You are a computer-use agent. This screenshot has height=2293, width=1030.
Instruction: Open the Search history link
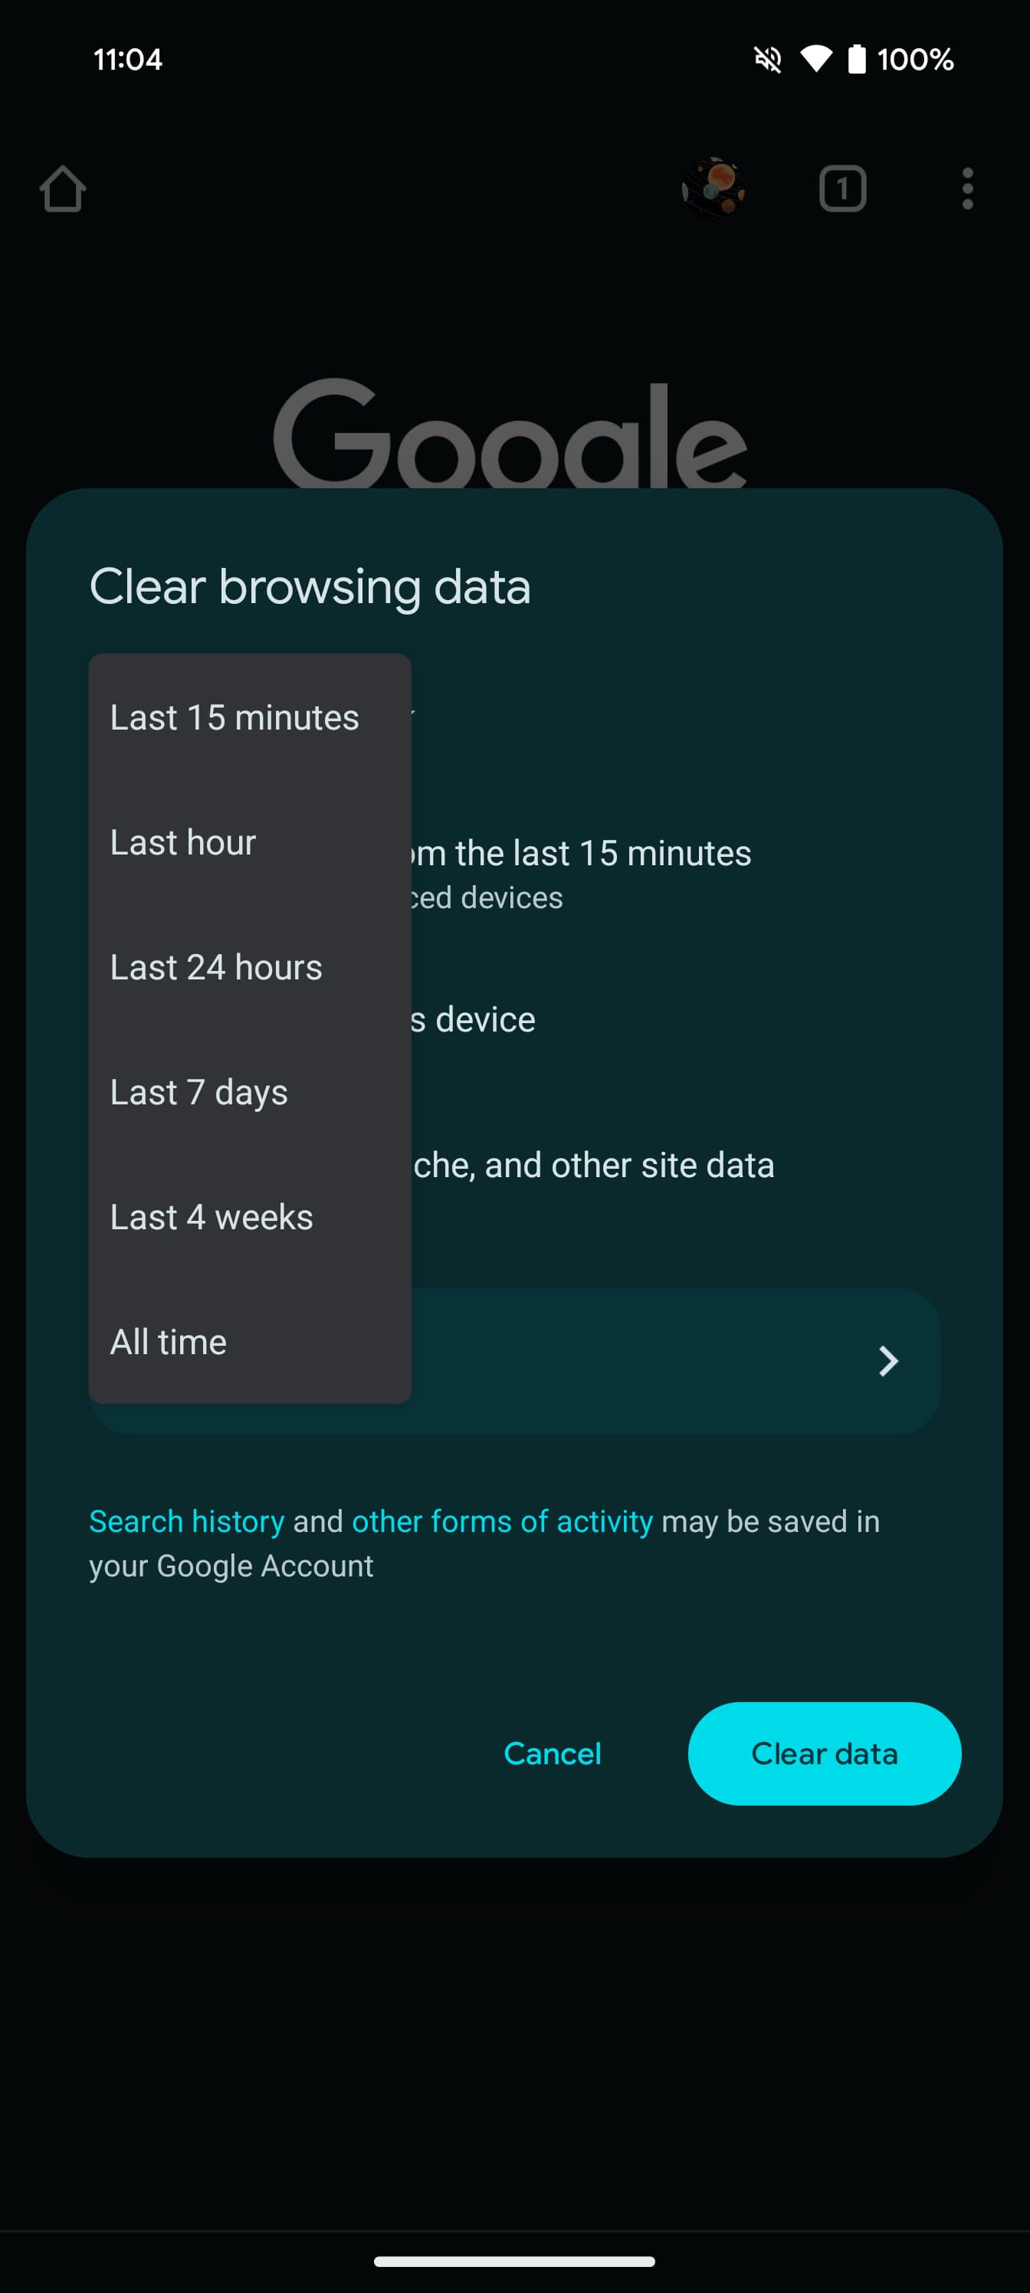pyautogui.click(x=185, y=1521)
